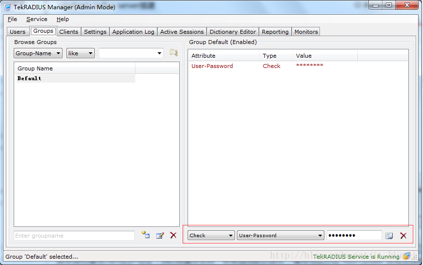The width and height of the screenshot is (423, 265).
Task: Click the masked password value field
Action: click(354, 236)
